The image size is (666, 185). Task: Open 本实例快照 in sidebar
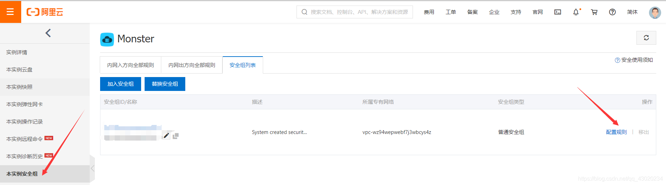pyautogui.click(x=45, y=87)
